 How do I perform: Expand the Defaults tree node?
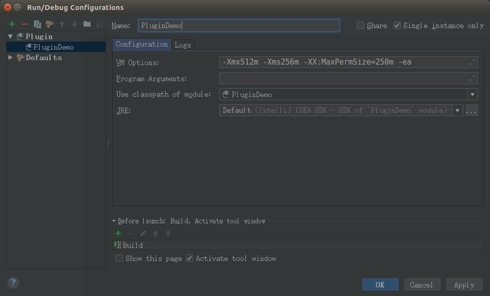click(11, 58)
